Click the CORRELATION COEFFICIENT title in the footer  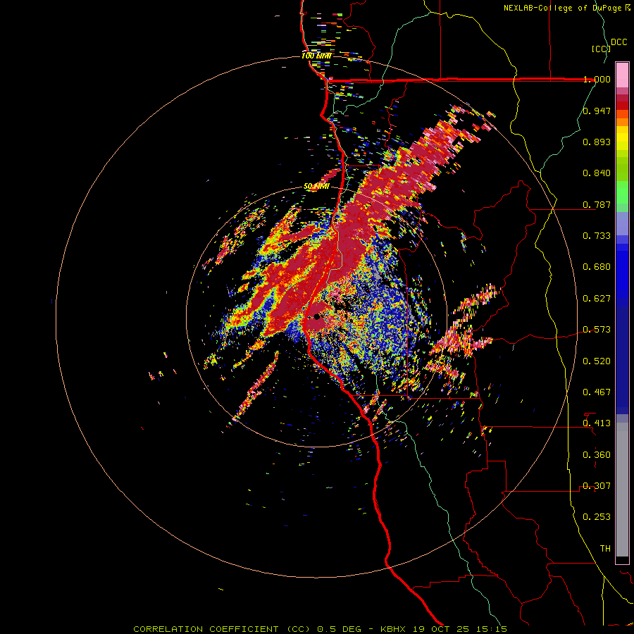coord(206,629)
